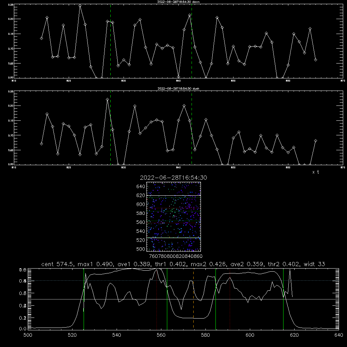This screenshot has width=347, height=347.
Task: Click the 600 label on heatmap y-axis
Action: point(141,204)
